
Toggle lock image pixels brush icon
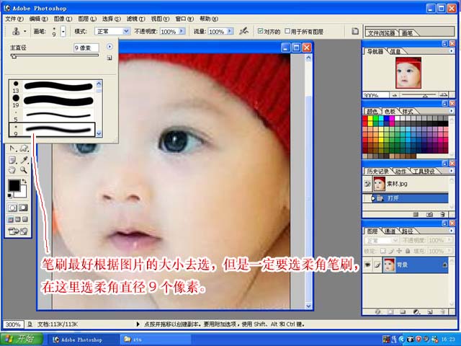tap(391, 251)
